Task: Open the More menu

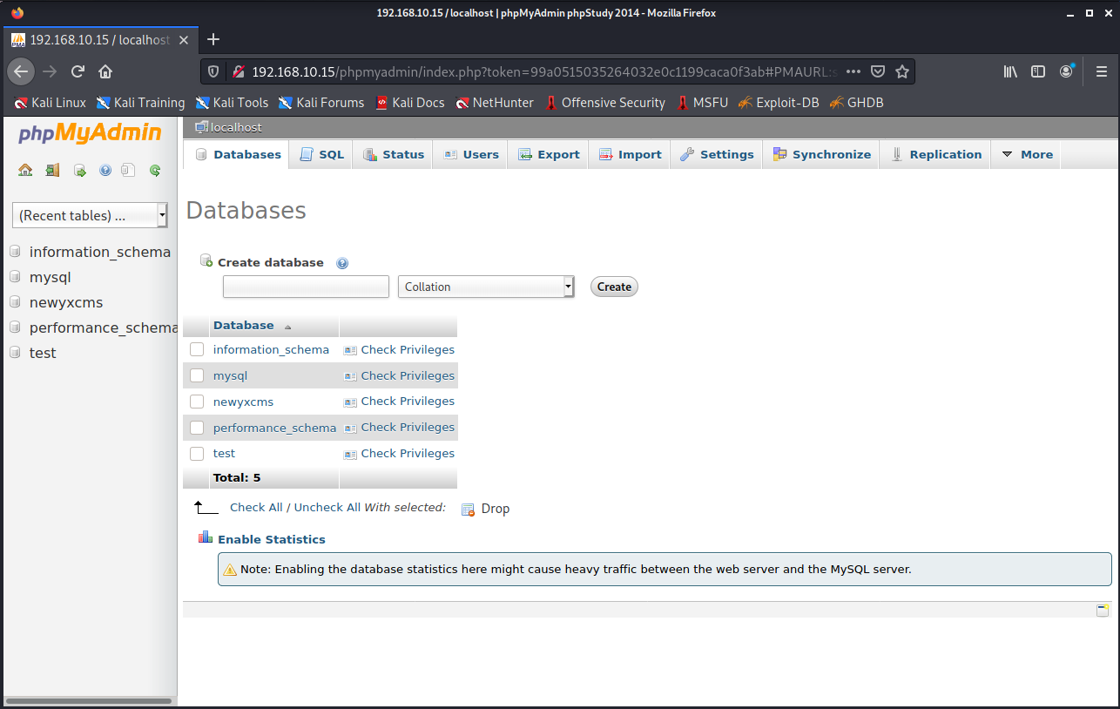Action: (x=1026, y=154)
